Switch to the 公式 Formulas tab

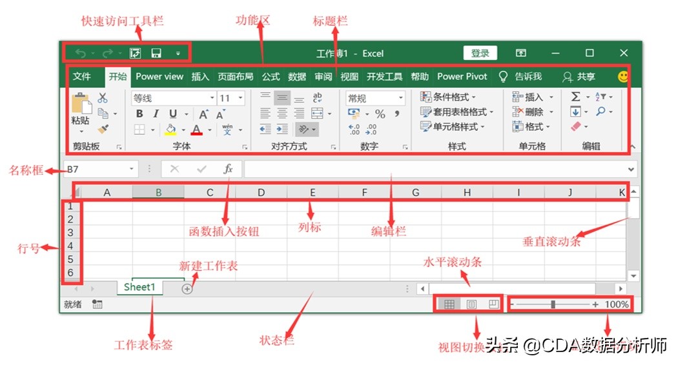(271, 77)
